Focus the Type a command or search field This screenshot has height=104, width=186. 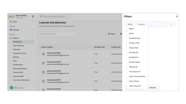click(x=55, y=16)
